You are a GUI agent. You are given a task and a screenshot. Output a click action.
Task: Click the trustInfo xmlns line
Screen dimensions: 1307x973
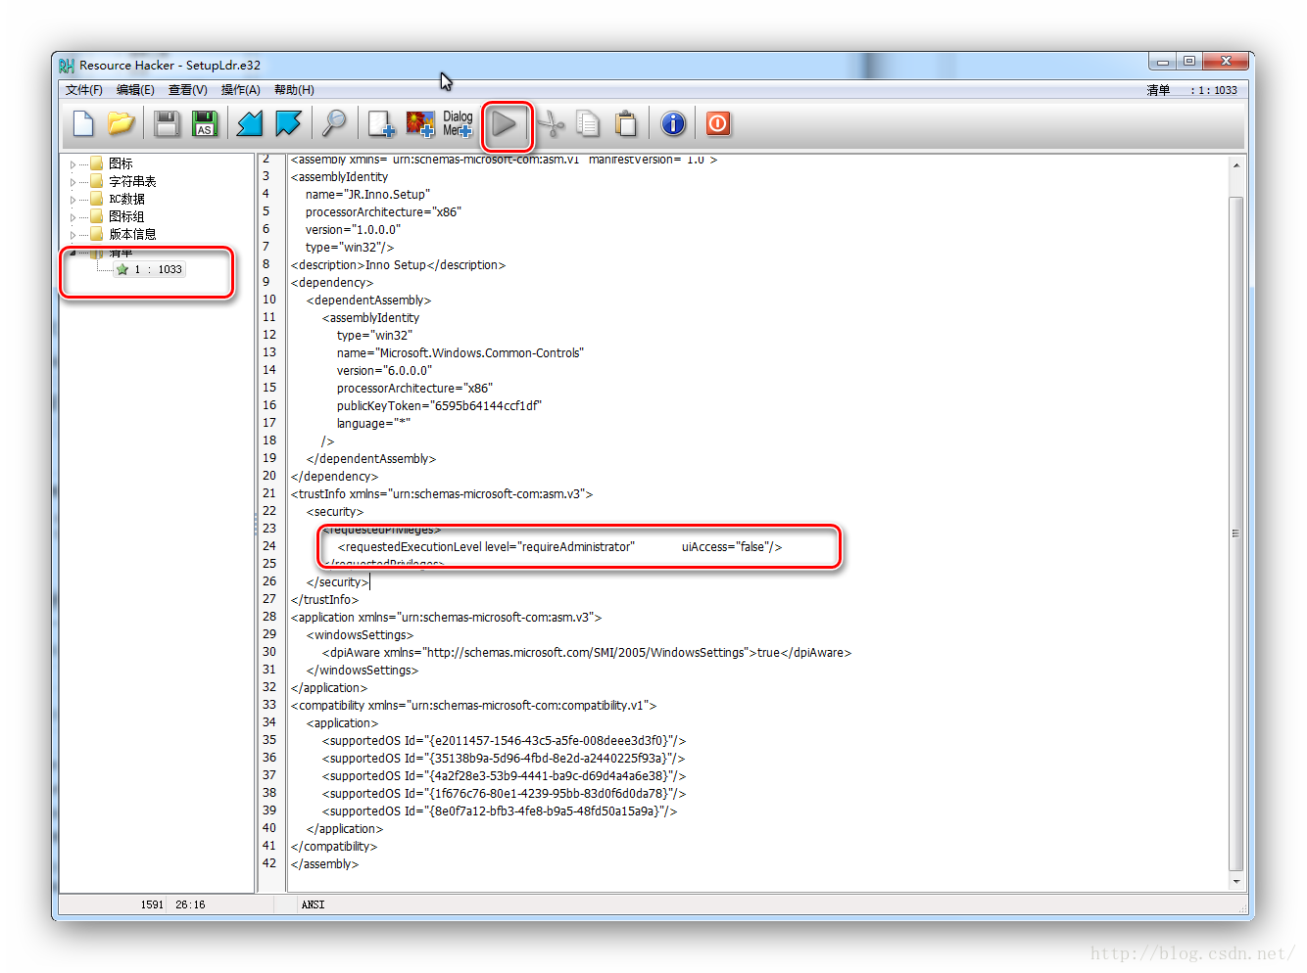tap(442, 493)
